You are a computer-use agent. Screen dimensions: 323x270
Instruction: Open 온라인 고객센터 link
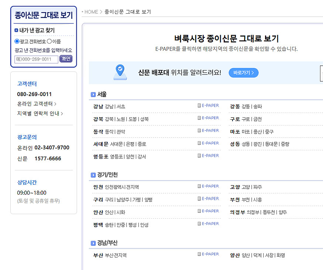pos(37,104)
